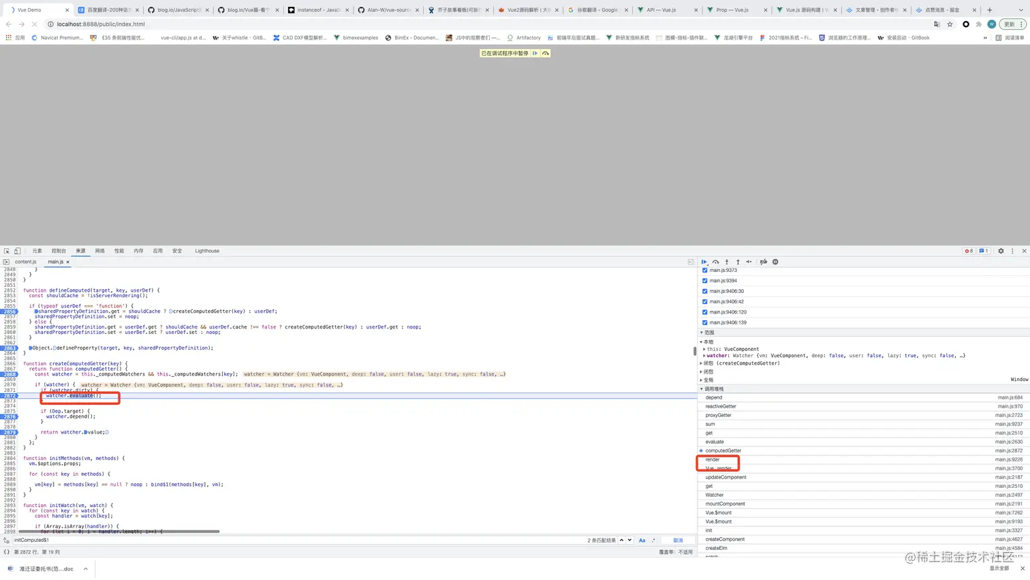Expand 闭包 (createComputedGetter) scope
1030x580 pixels.
(702, 363)
